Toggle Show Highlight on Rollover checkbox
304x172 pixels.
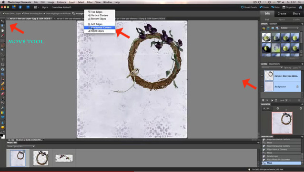[44, 13]
